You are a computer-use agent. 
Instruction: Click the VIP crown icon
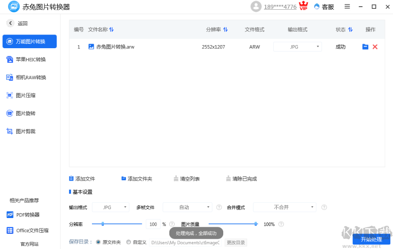click(x=303, y=7)
